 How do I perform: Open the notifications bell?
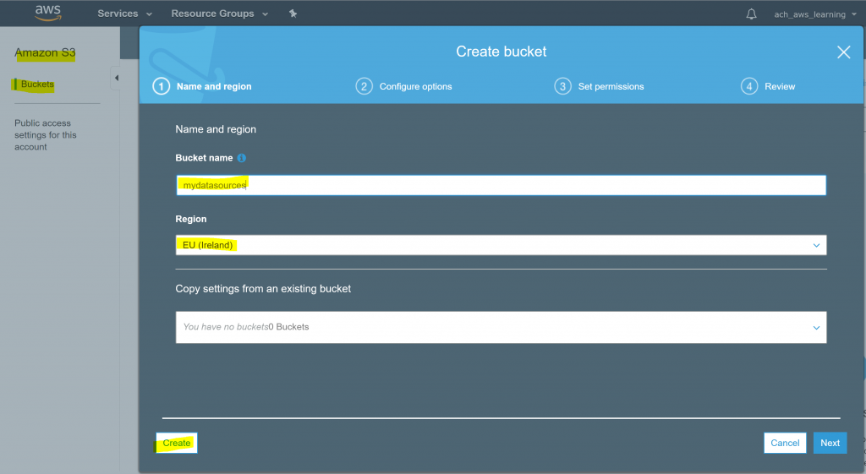tap(751, 14)
